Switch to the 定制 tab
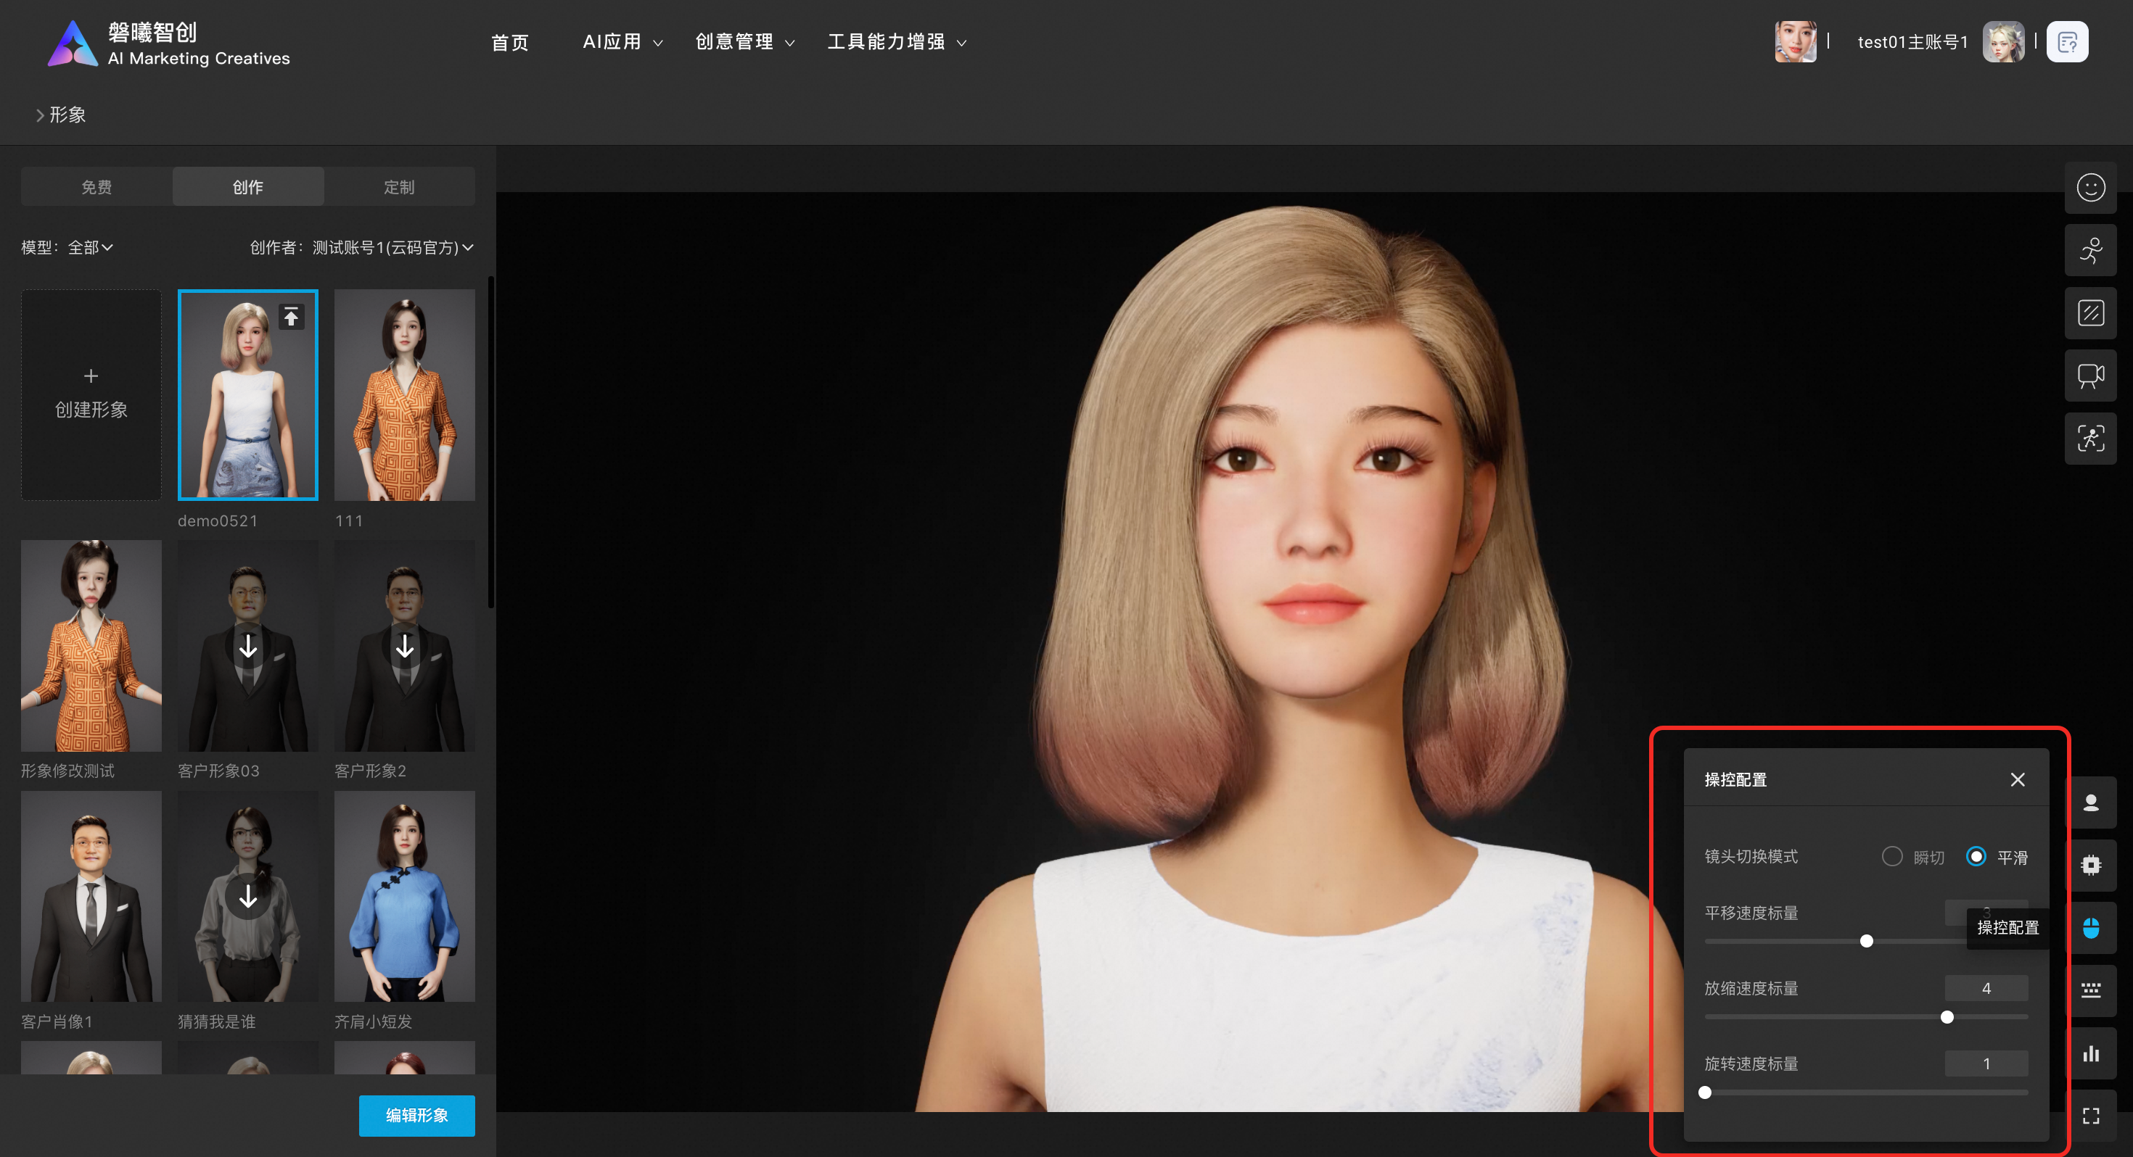 399,187
